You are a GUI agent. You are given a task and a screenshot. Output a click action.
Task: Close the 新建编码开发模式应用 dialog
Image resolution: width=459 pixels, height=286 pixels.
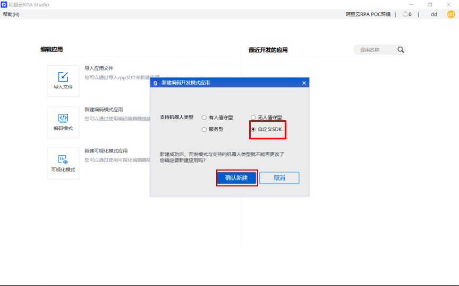coord(304,83)
